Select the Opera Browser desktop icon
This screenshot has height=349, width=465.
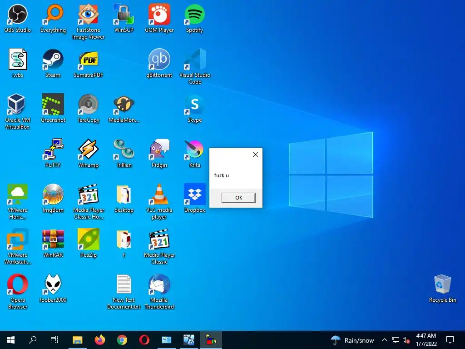(x=18, y=292)
